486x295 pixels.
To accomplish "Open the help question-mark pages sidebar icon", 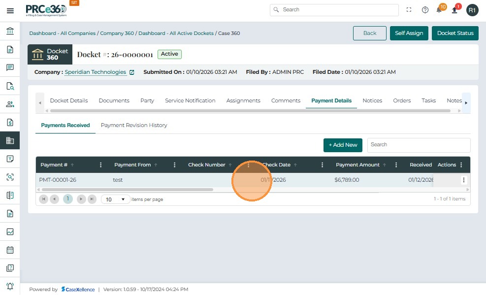I will pos(10,268).
